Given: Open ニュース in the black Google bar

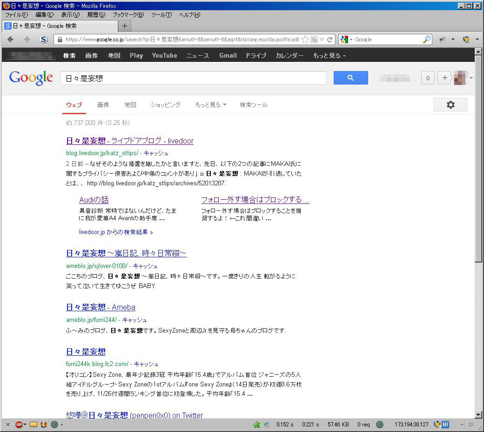Looking at the screenshot, I should coord(198,55).
